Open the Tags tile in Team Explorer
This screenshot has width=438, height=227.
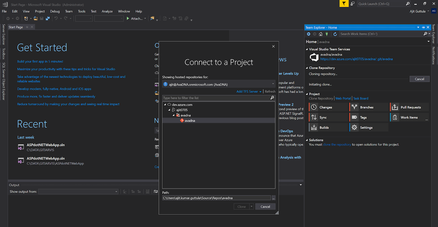point(368,117)
